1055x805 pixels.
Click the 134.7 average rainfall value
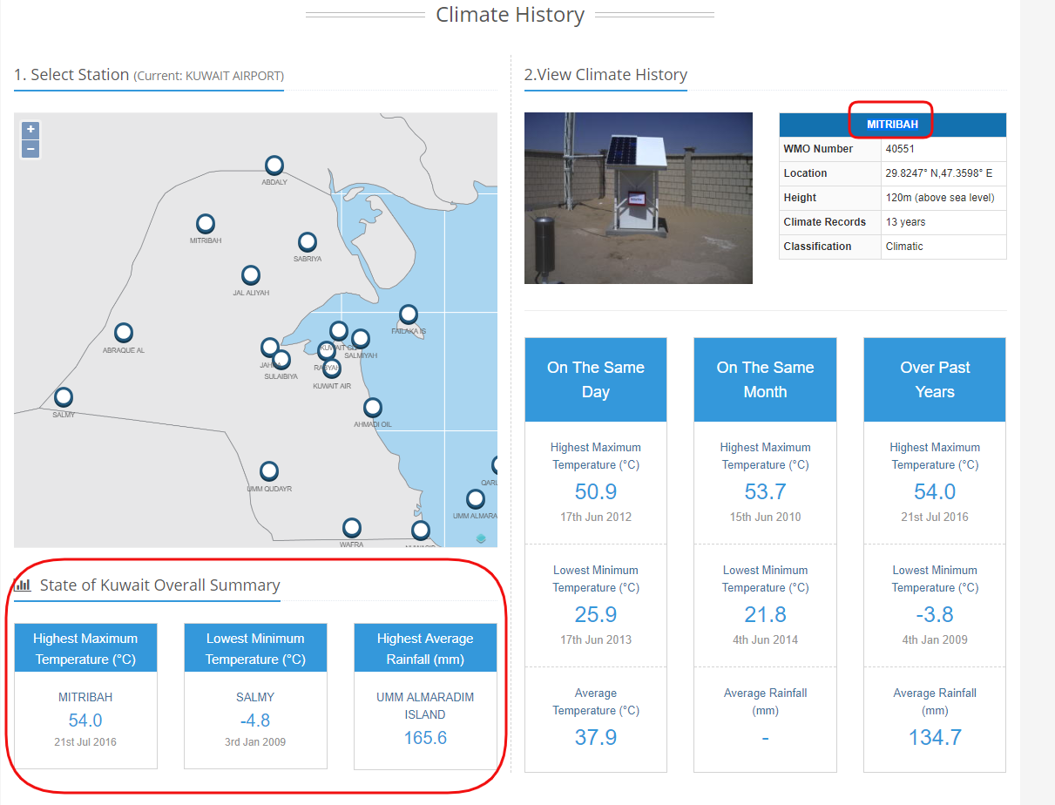935,737
